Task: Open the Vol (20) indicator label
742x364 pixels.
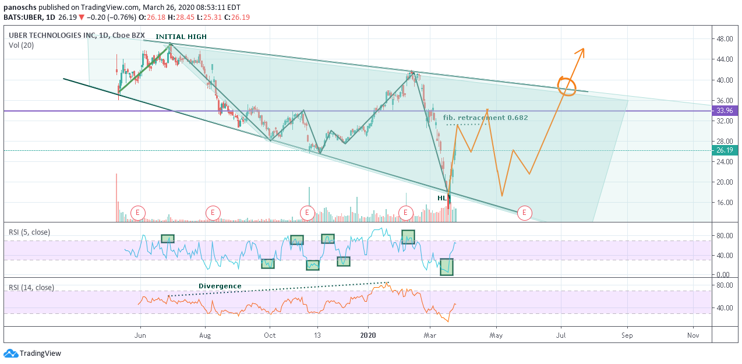Action: click(x=20, y=45)
